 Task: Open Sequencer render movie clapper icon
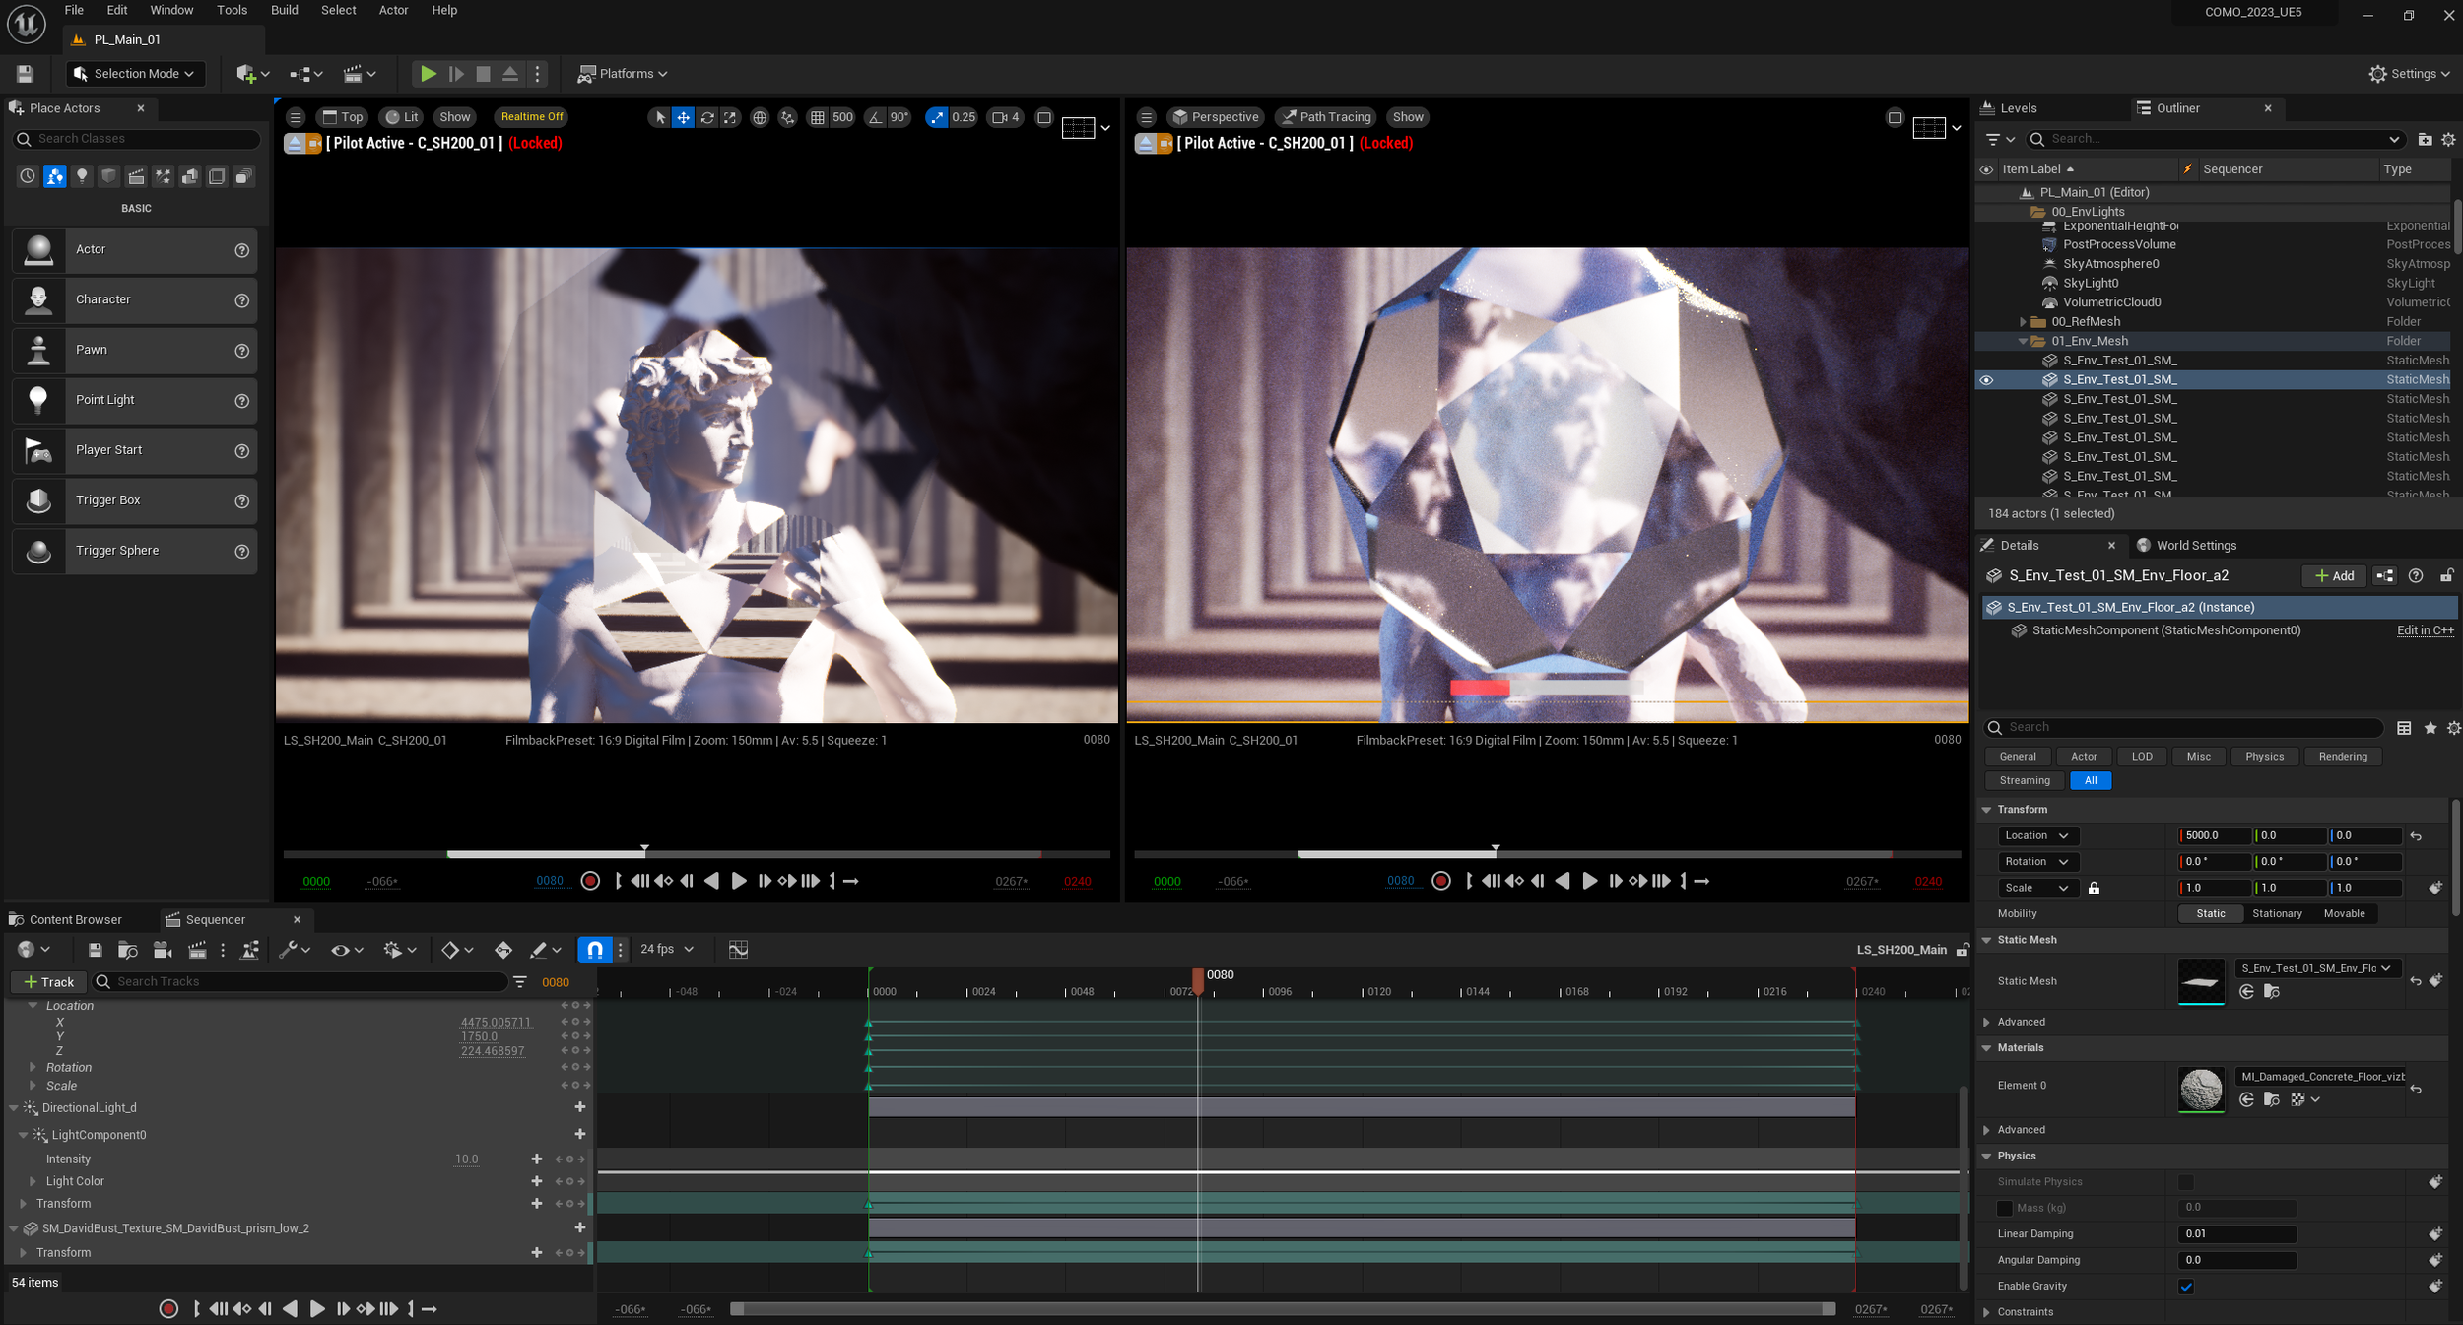coord(197,950)
